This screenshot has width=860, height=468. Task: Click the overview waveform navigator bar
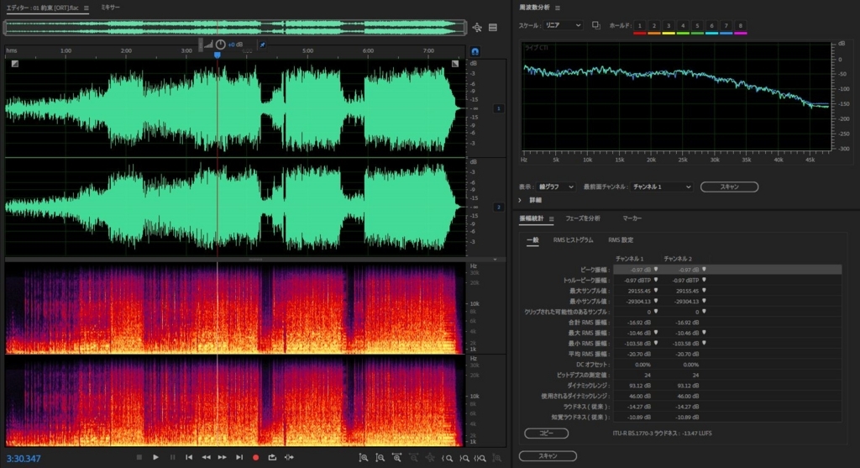tap(235, 28)
